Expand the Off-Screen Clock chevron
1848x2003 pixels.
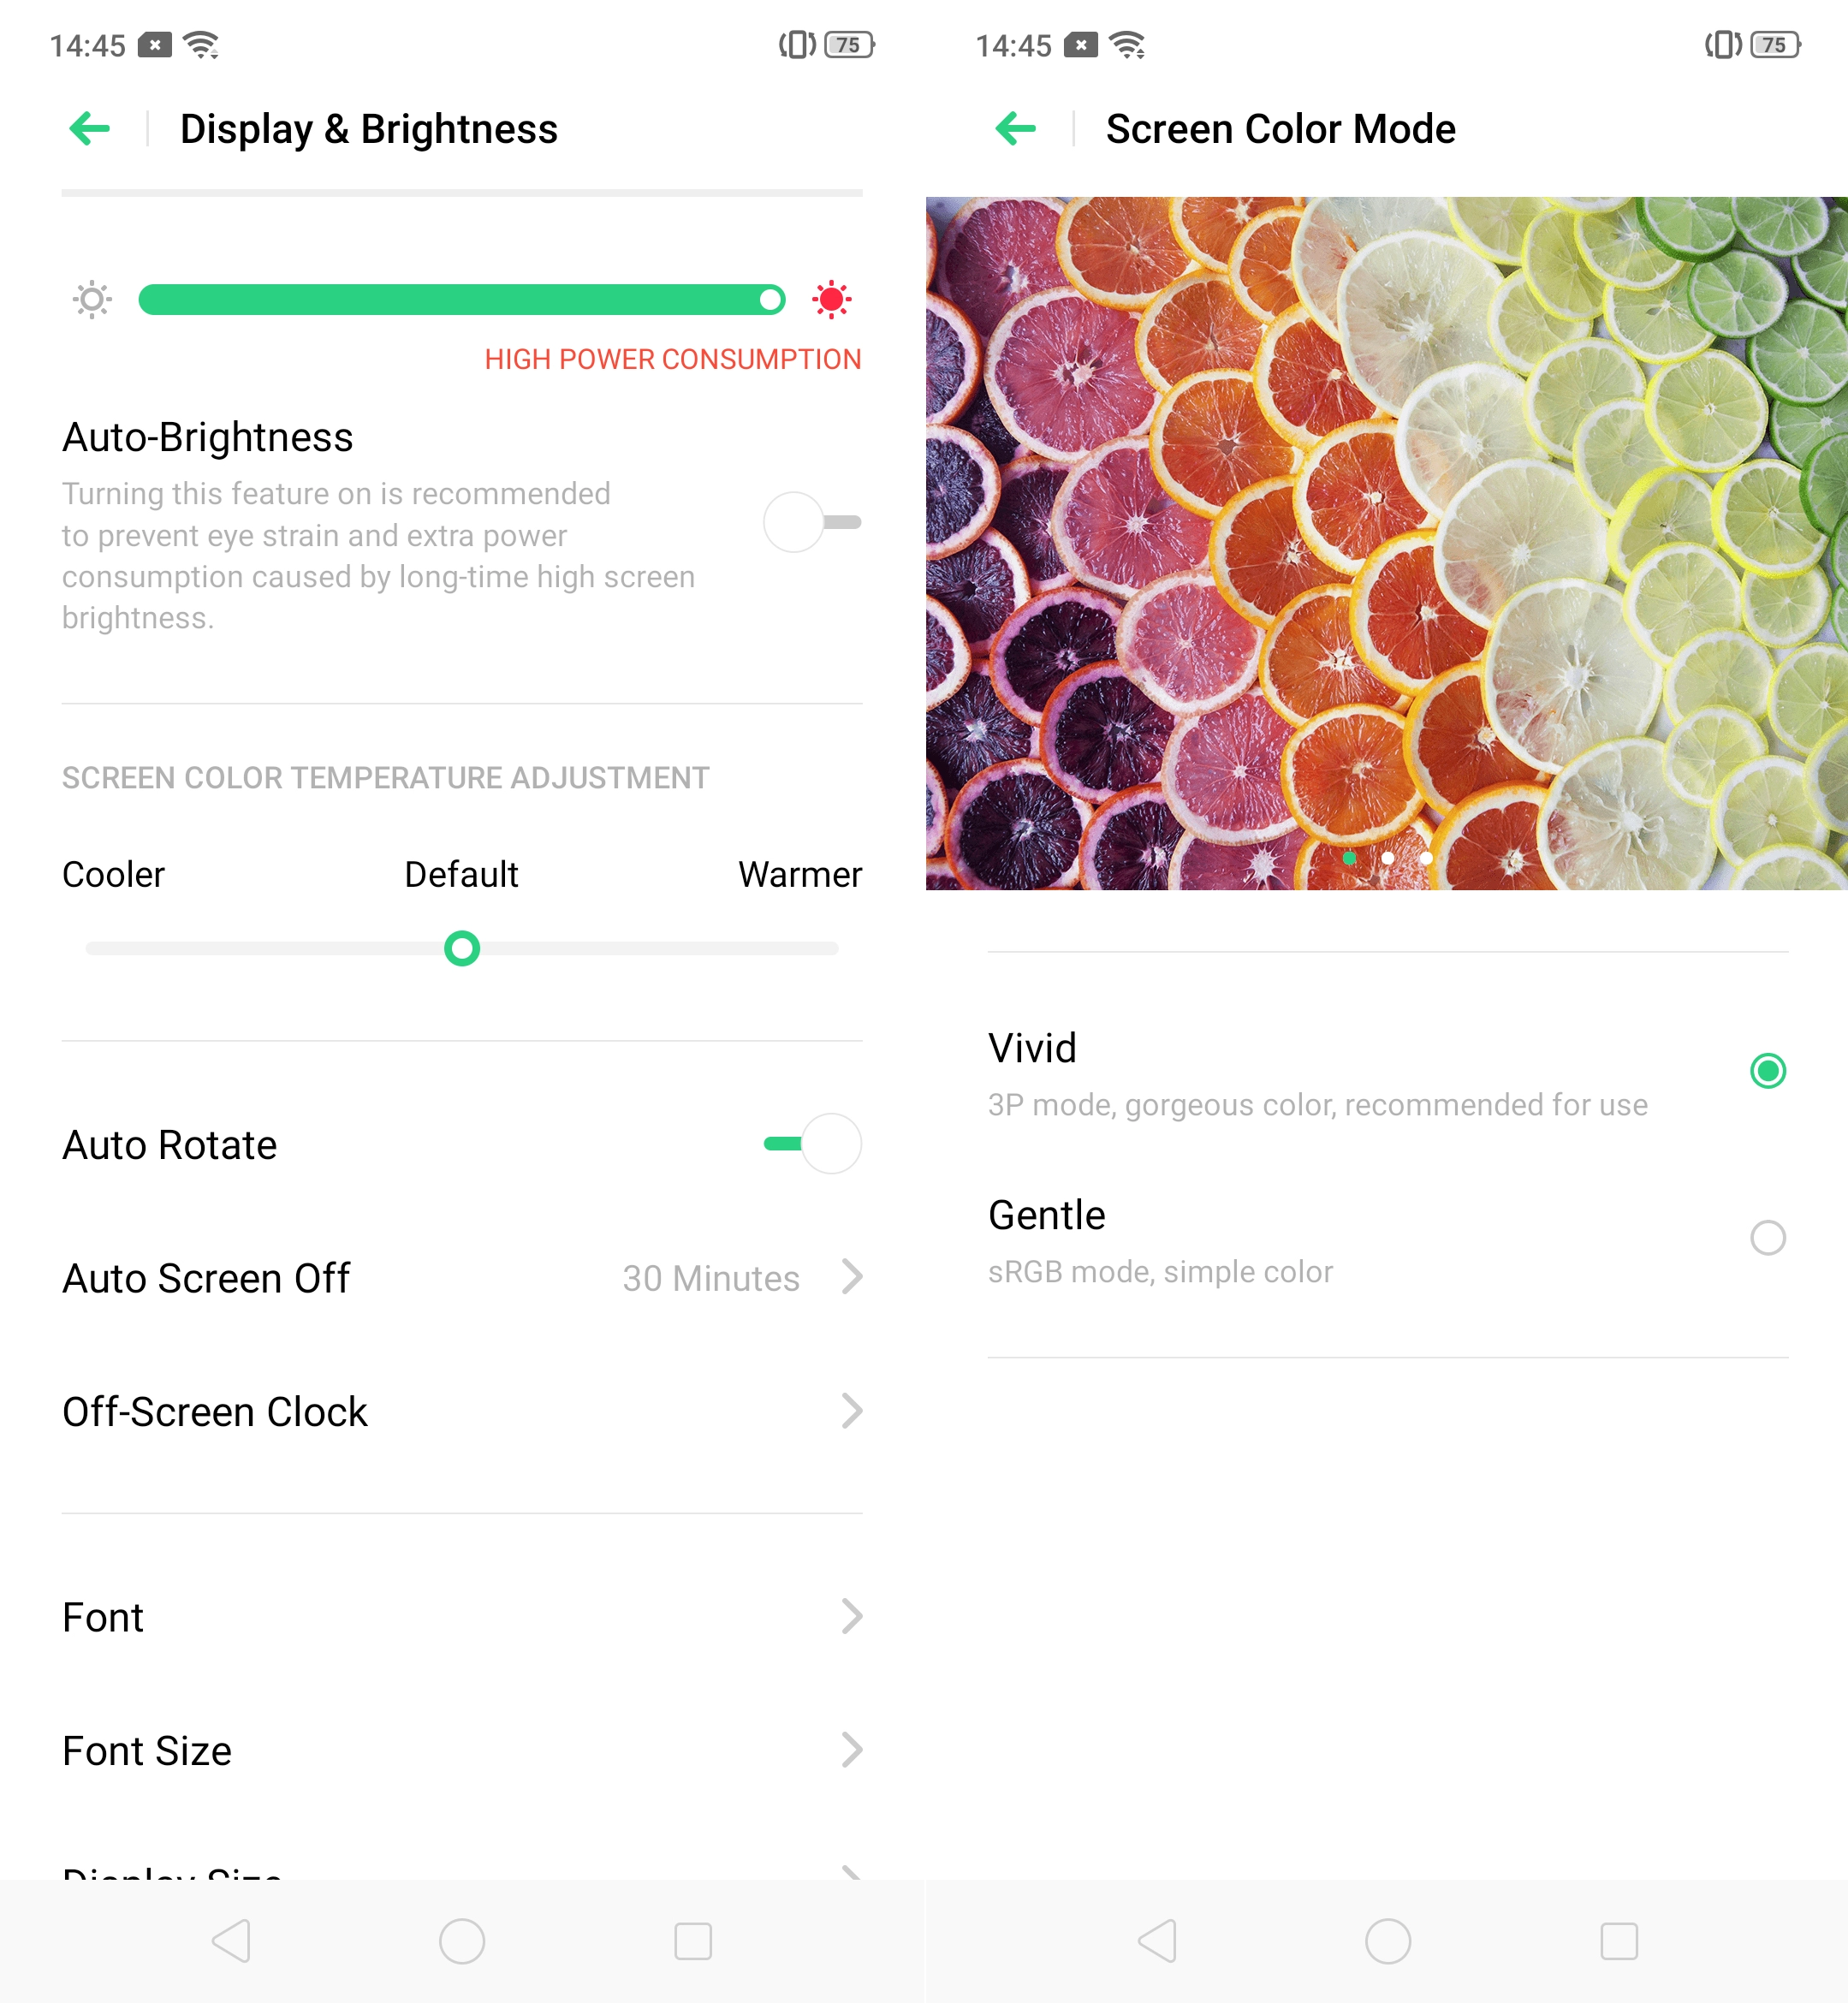[851, 1411]
